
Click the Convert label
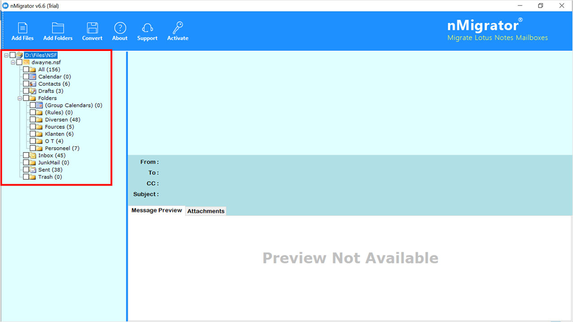click(92, 38)
